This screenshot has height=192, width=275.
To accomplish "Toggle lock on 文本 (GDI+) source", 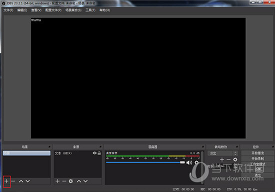I will [99, 153].
